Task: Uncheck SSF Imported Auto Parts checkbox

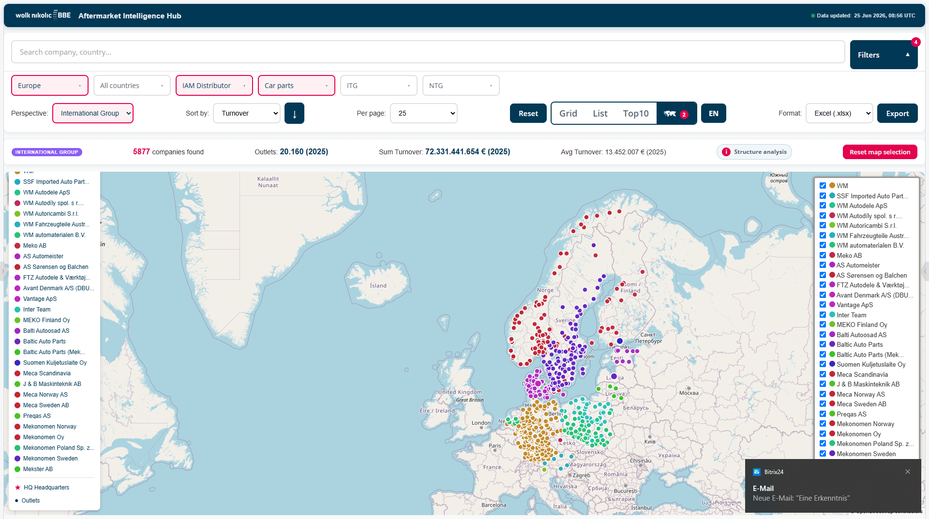Action: pos(823,196)
